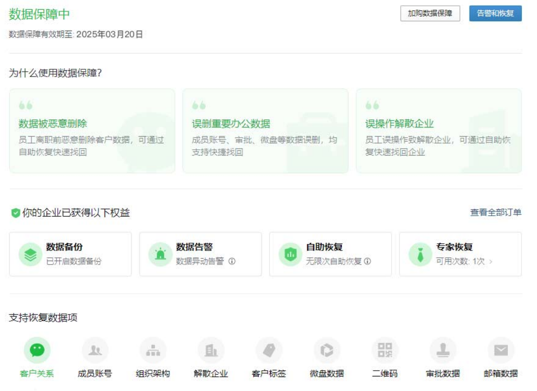The height and width of the screenshot is (391, 537).
Task: Select the 客户标签 tag icon
Action: (268, 350)
